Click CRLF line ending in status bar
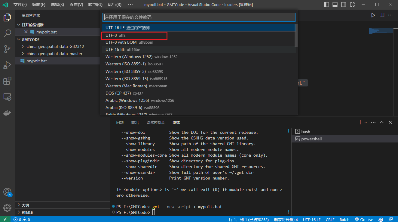Viewport: 398px width, 222px height. (x=330, y=220)
